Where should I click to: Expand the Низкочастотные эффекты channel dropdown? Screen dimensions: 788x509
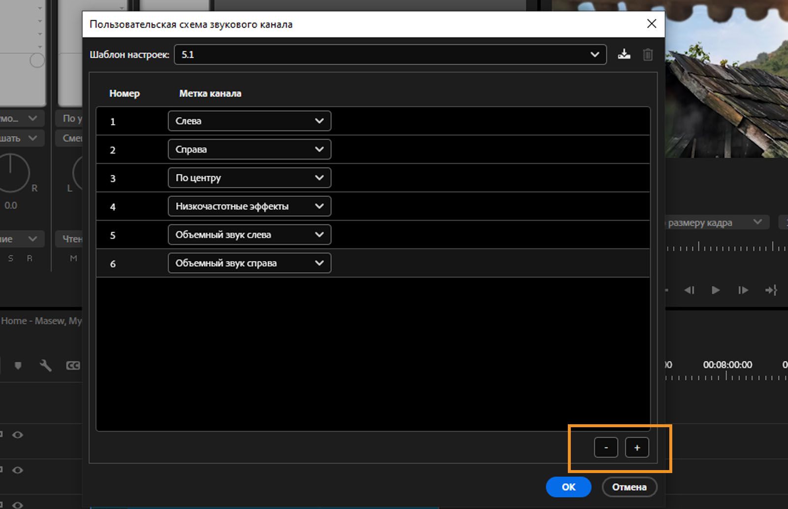click(249, 206)
